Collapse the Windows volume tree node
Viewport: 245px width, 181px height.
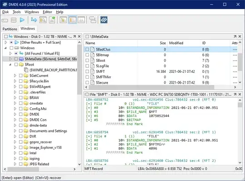tap(6, 48)
